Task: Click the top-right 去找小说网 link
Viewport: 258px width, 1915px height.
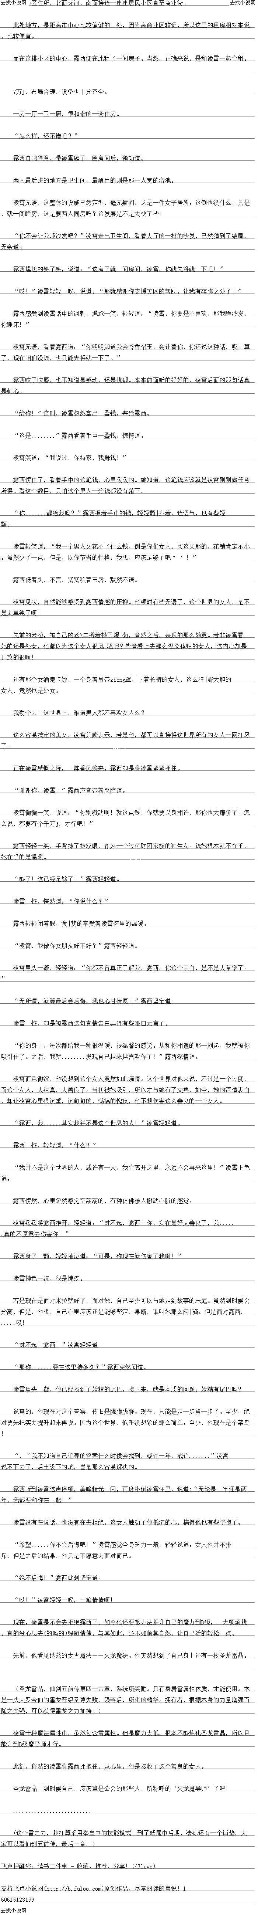Action: (x=243, y=4)
